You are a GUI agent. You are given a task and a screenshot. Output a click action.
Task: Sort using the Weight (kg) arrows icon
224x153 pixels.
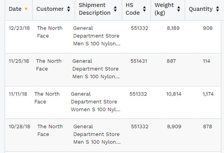(179, 9)
